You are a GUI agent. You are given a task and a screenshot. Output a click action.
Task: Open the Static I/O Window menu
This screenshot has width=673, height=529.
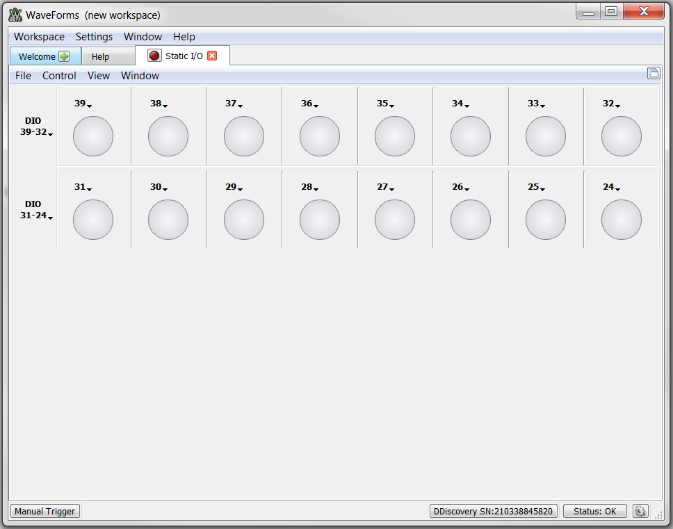click(x=140, y=76)
